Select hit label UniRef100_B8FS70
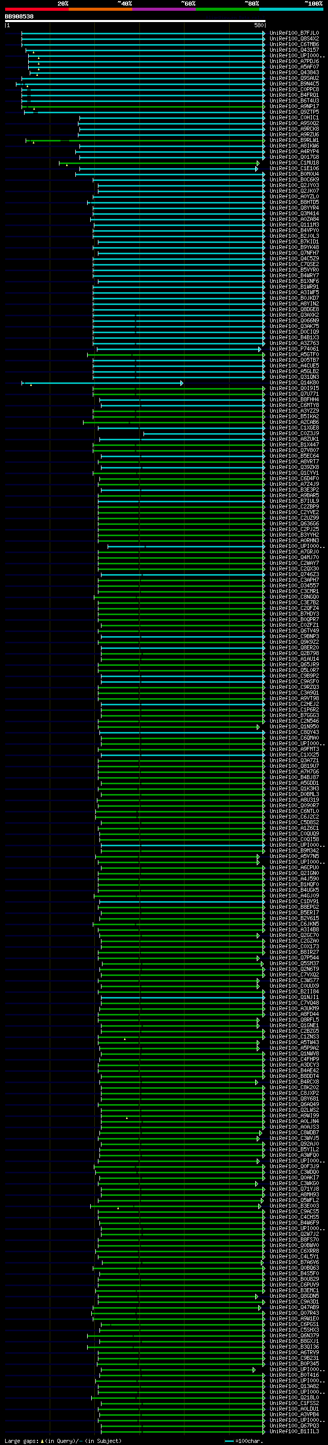Viewport: 328px width, 1445px height. coord(294,1239)
